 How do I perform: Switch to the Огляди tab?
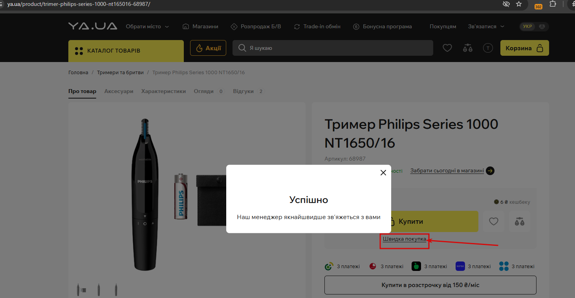pos(209,91)
